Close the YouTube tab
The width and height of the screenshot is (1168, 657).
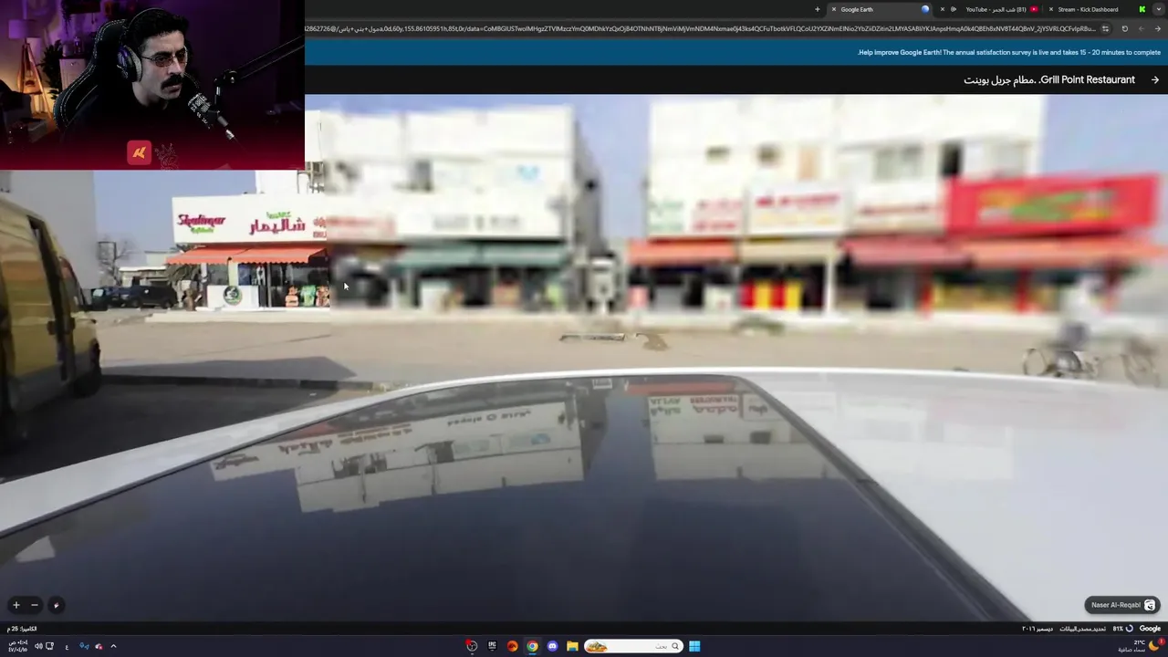[943, 9]
